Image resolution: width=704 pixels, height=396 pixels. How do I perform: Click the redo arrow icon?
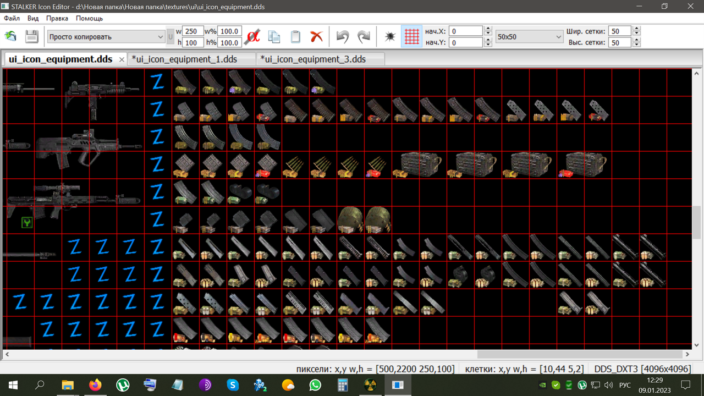click(364, 36)
